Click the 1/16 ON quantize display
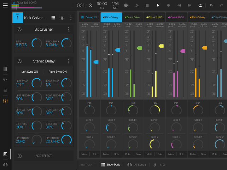Image resolution: width=227 pixels, height=170 pixels. tap(115, 5)
